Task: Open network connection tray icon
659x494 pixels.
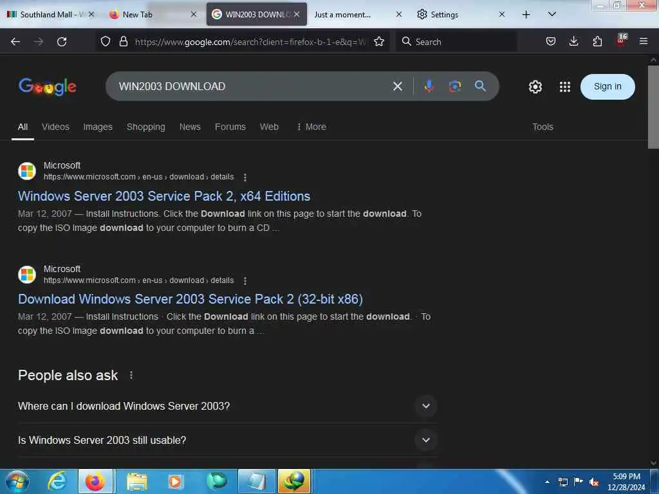Action: point(562,482)
